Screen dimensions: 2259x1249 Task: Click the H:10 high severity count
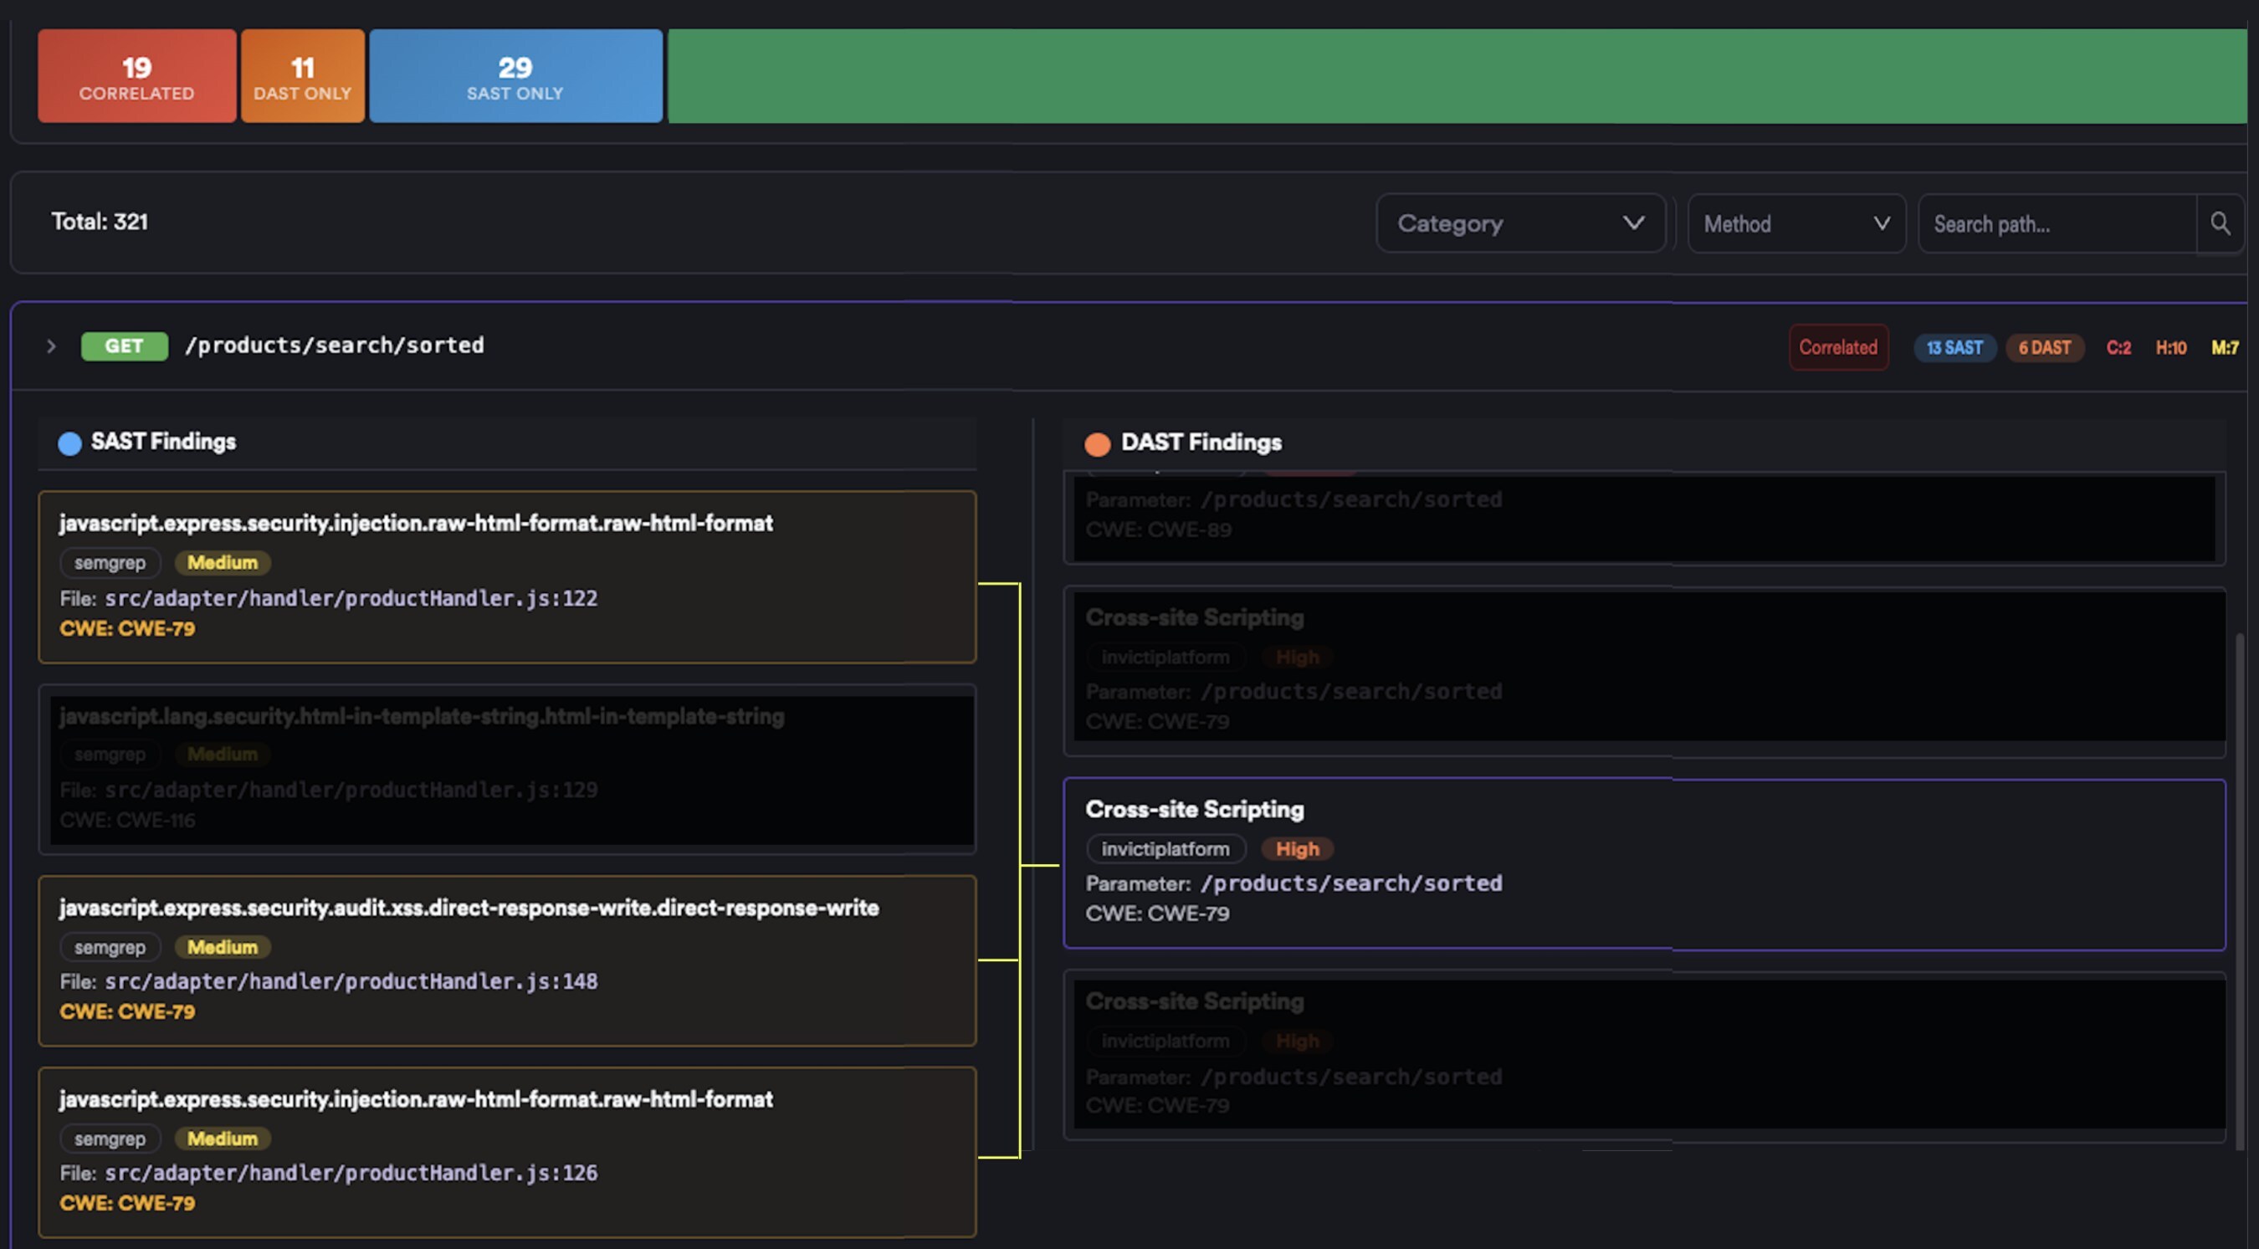pyautogui.click(x=2170, y=347)
